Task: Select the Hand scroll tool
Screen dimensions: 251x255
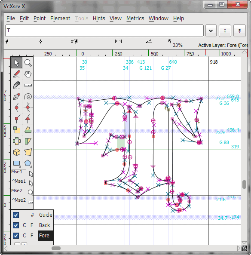Action: (x=28, y=74)
